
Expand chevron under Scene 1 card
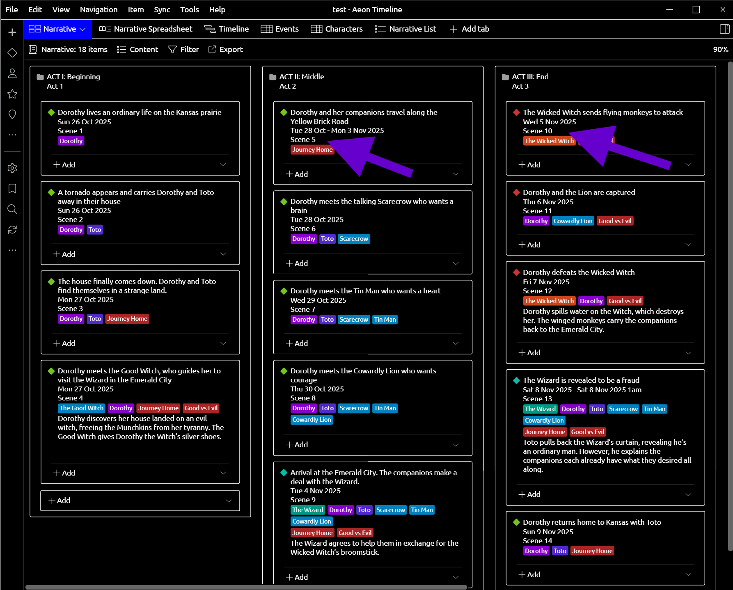[223, 165]
